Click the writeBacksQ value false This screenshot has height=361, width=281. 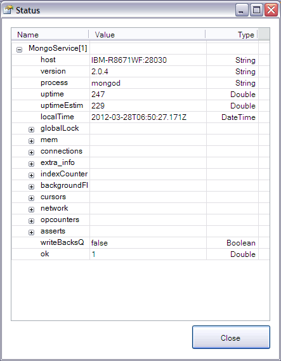click(100, 243)
